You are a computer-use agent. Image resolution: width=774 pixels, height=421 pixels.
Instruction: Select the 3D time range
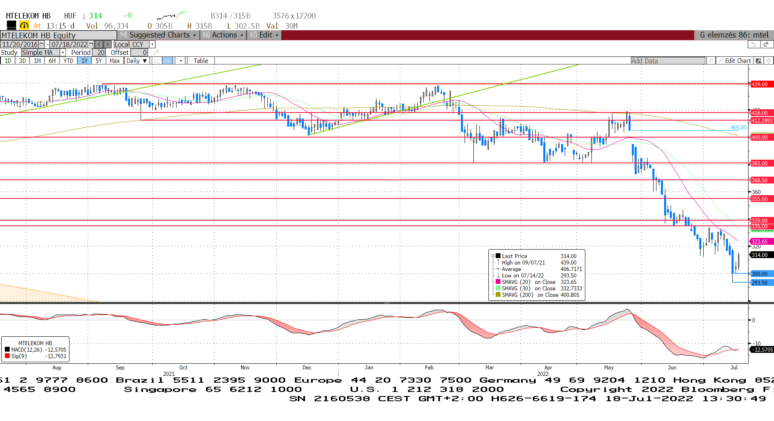point(22,61)
